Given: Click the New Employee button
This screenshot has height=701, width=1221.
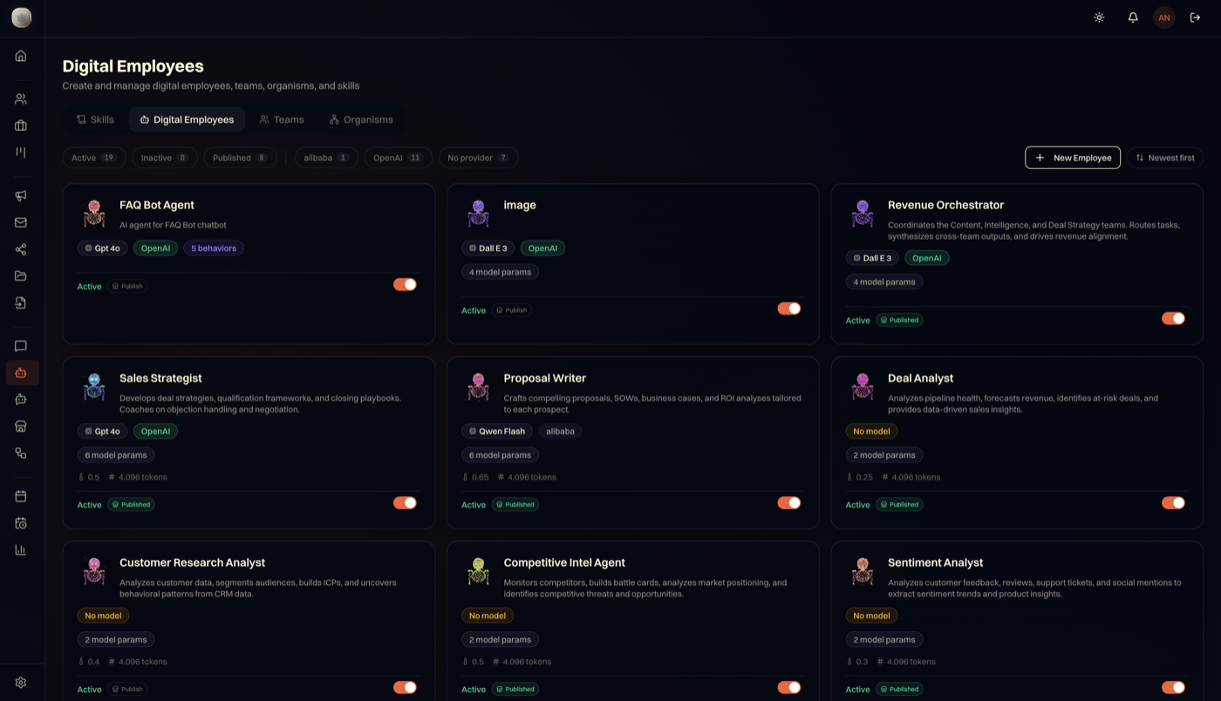Looking at the screenshot, I should point(1073,158).
